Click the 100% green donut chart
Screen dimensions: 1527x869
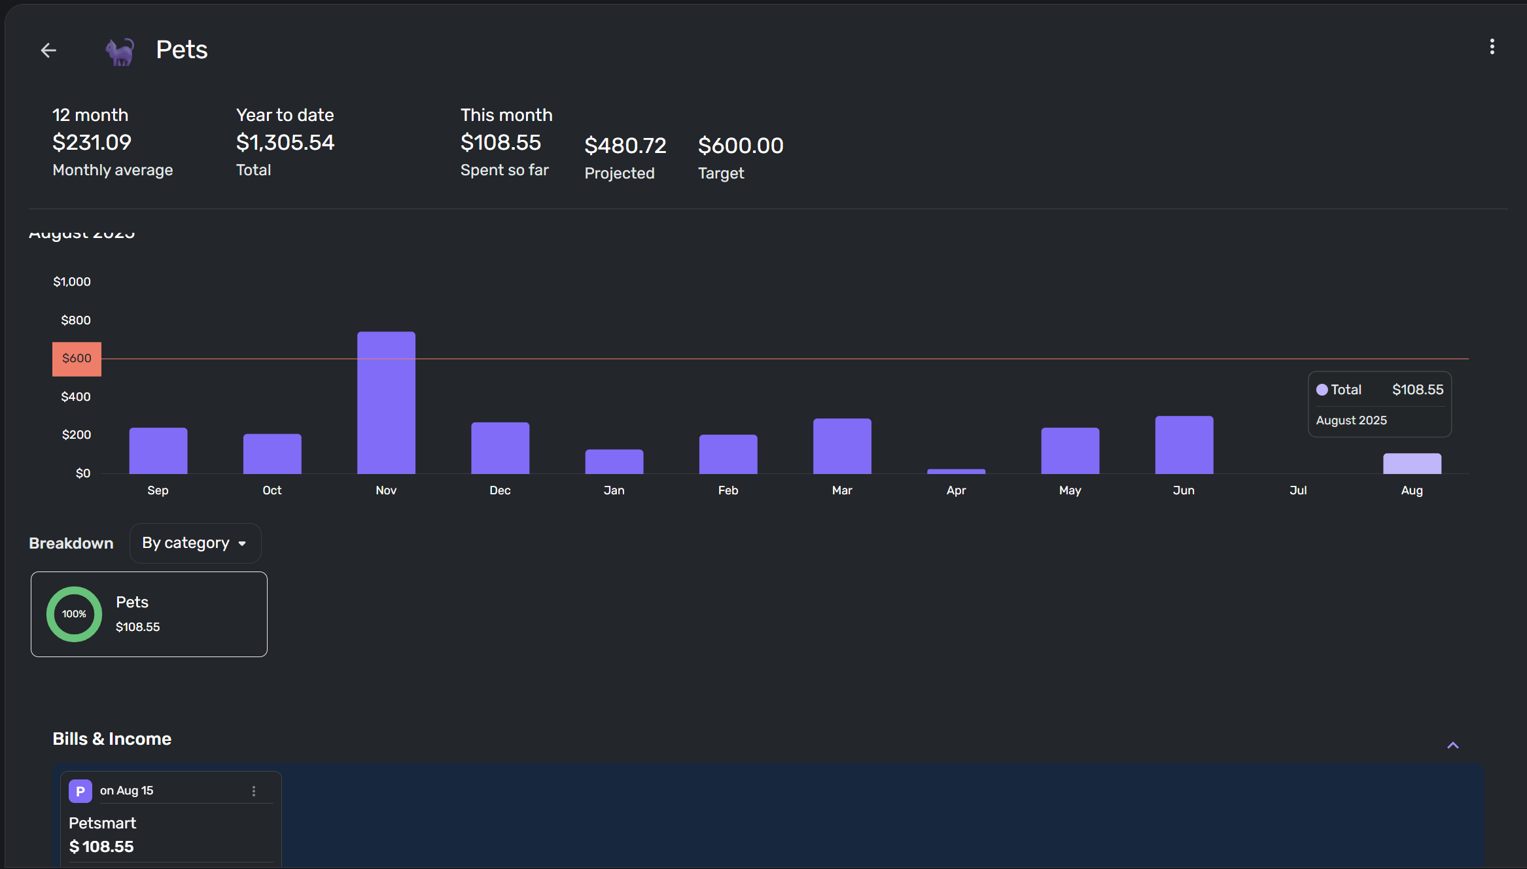pos(74,614)
